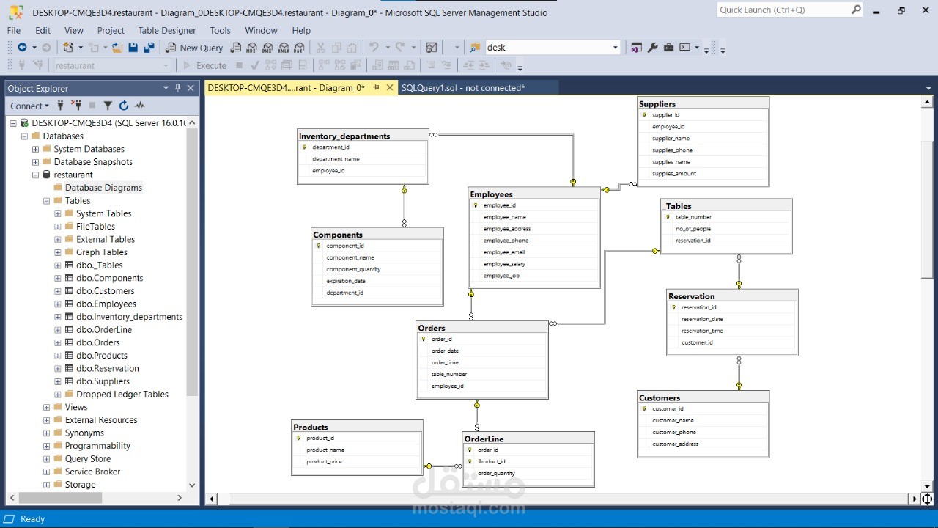This screenshot has width=938, height=528.
Task: Select dbo.OrderLine tree item
Action: pos(104,330)
